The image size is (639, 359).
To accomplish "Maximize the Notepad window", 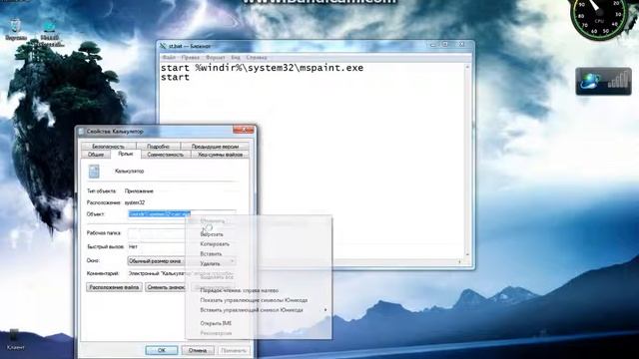I will point(445,45).
